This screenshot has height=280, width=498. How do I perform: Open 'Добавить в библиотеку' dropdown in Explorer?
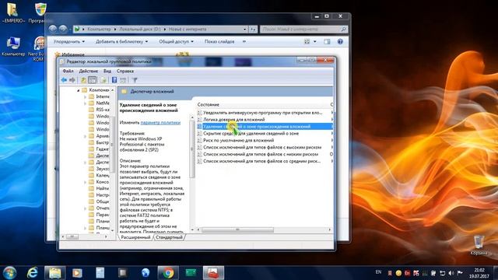(121, 41)
